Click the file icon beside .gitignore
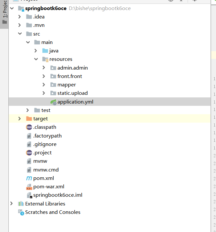 coord(29,144)
